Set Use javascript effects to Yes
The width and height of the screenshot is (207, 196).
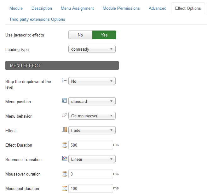[x=104, y=35]
